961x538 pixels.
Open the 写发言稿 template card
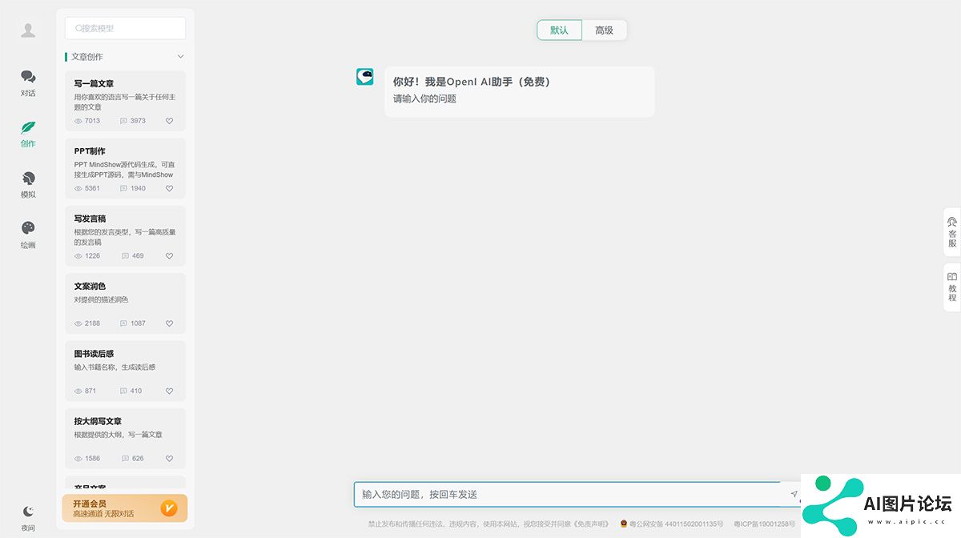tap(125, 236)
